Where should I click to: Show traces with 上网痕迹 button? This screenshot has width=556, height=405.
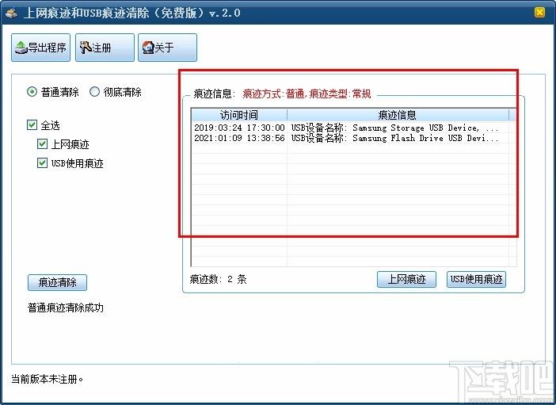click(x=406, y=279)
